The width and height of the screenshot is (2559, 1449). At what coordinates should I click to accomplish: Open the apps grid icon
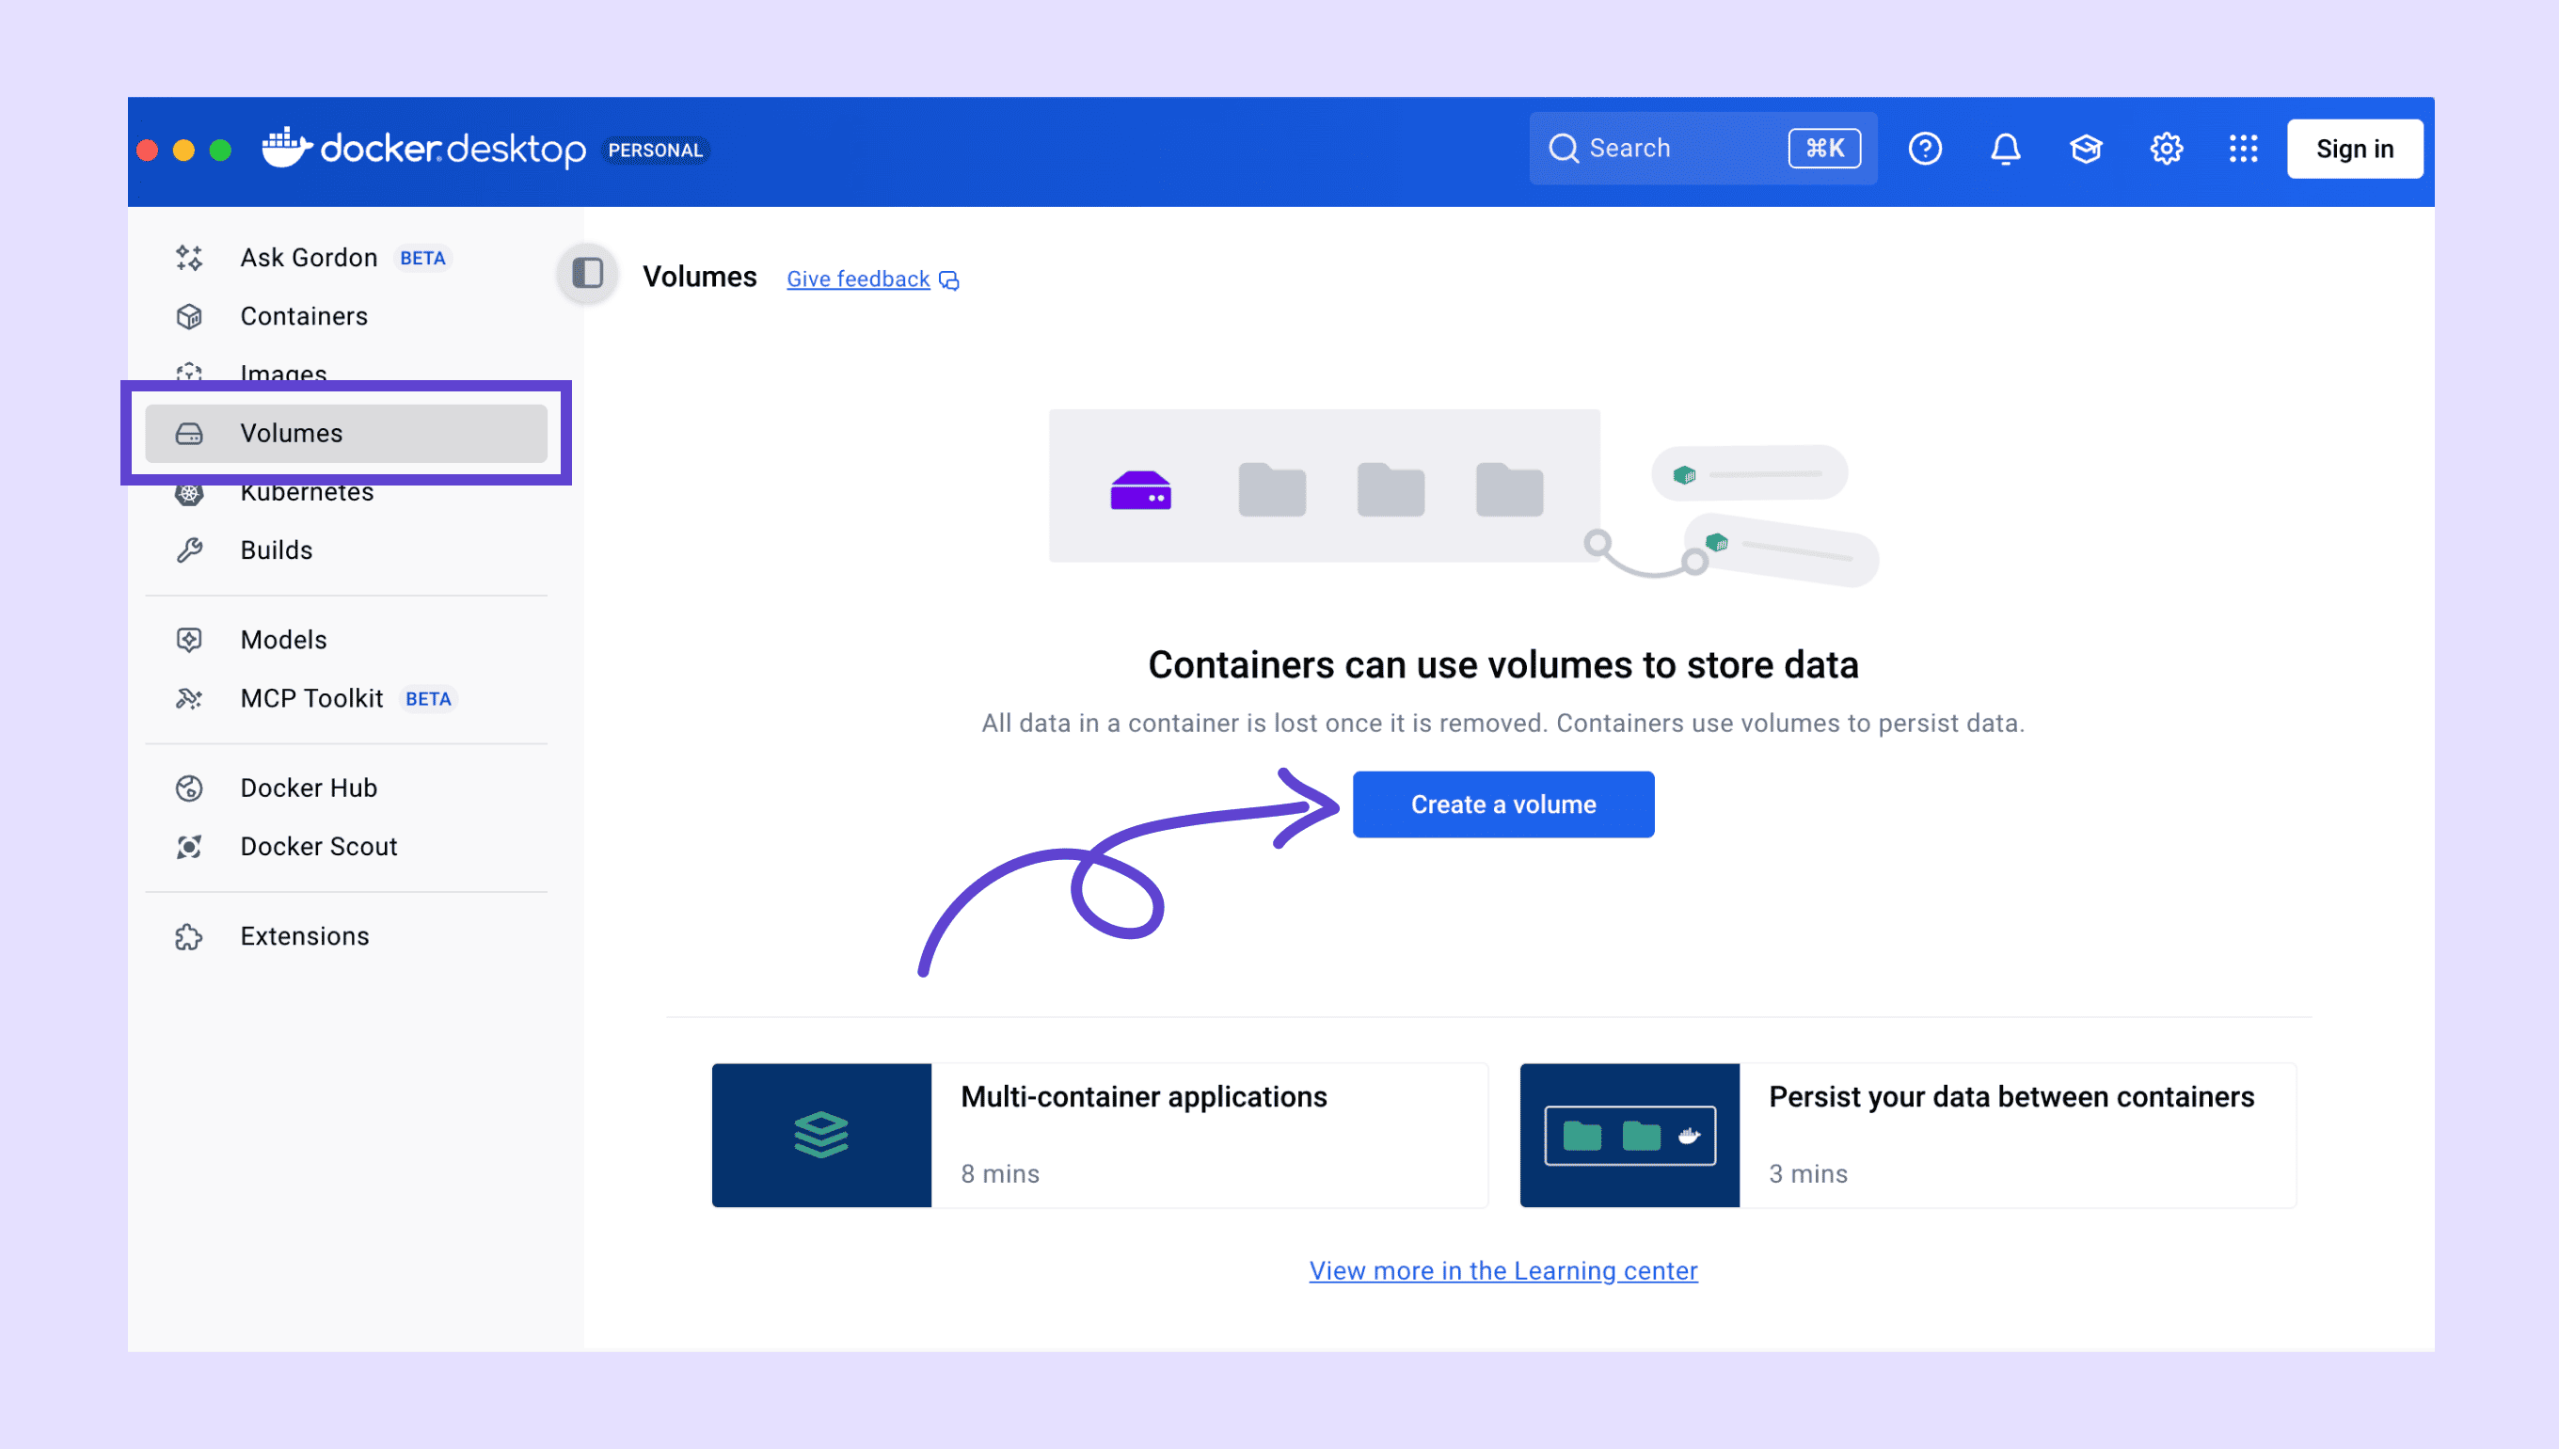(2243, 150)
